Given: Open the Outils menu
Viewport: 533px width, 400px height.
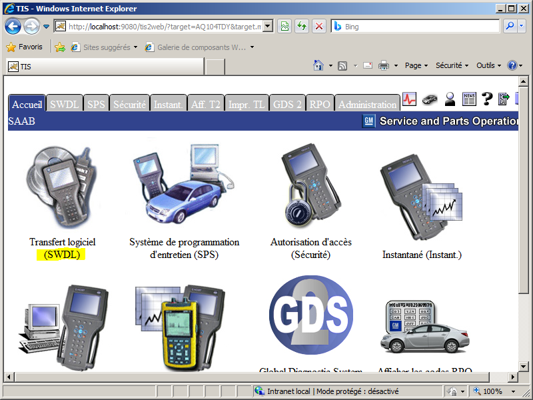Looking at the screenshot, I should click(x=488, y=65).
